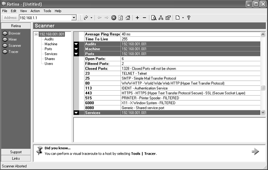The image size is (268, 170).
Task: Click the results list scrollbar thumb
Action: point(263,88)
